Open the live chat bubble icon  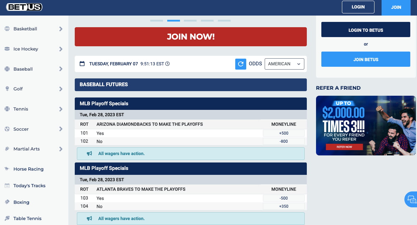point(411,199)
